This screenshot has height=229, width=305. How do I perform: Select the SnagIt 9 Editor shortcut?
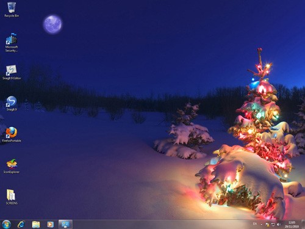(12, 72)
